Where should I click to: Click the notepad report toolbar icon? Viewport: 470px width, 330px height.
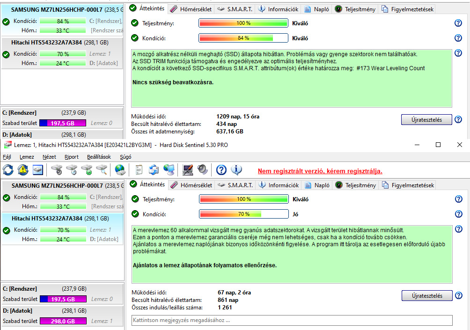[x=139, y=170]
